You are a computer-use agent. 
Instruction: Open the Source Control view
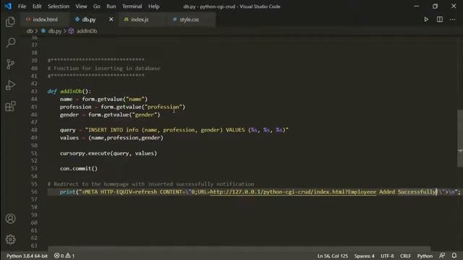pos(10,64)
